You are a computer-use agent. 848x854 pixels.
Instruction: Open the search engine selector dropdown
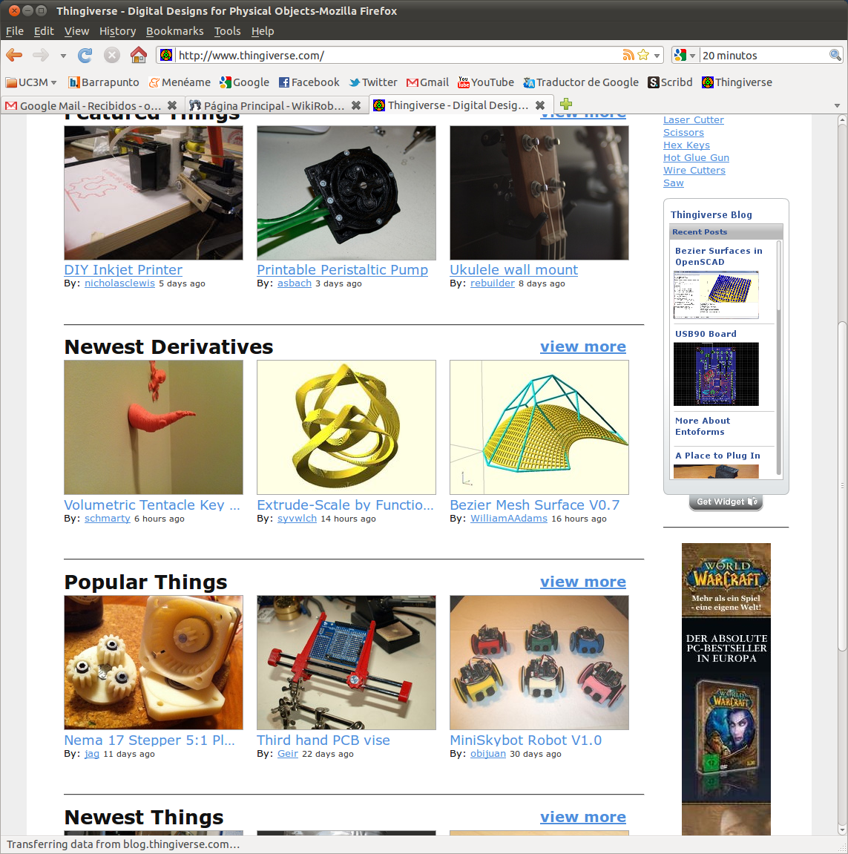[x=685, y=55]
